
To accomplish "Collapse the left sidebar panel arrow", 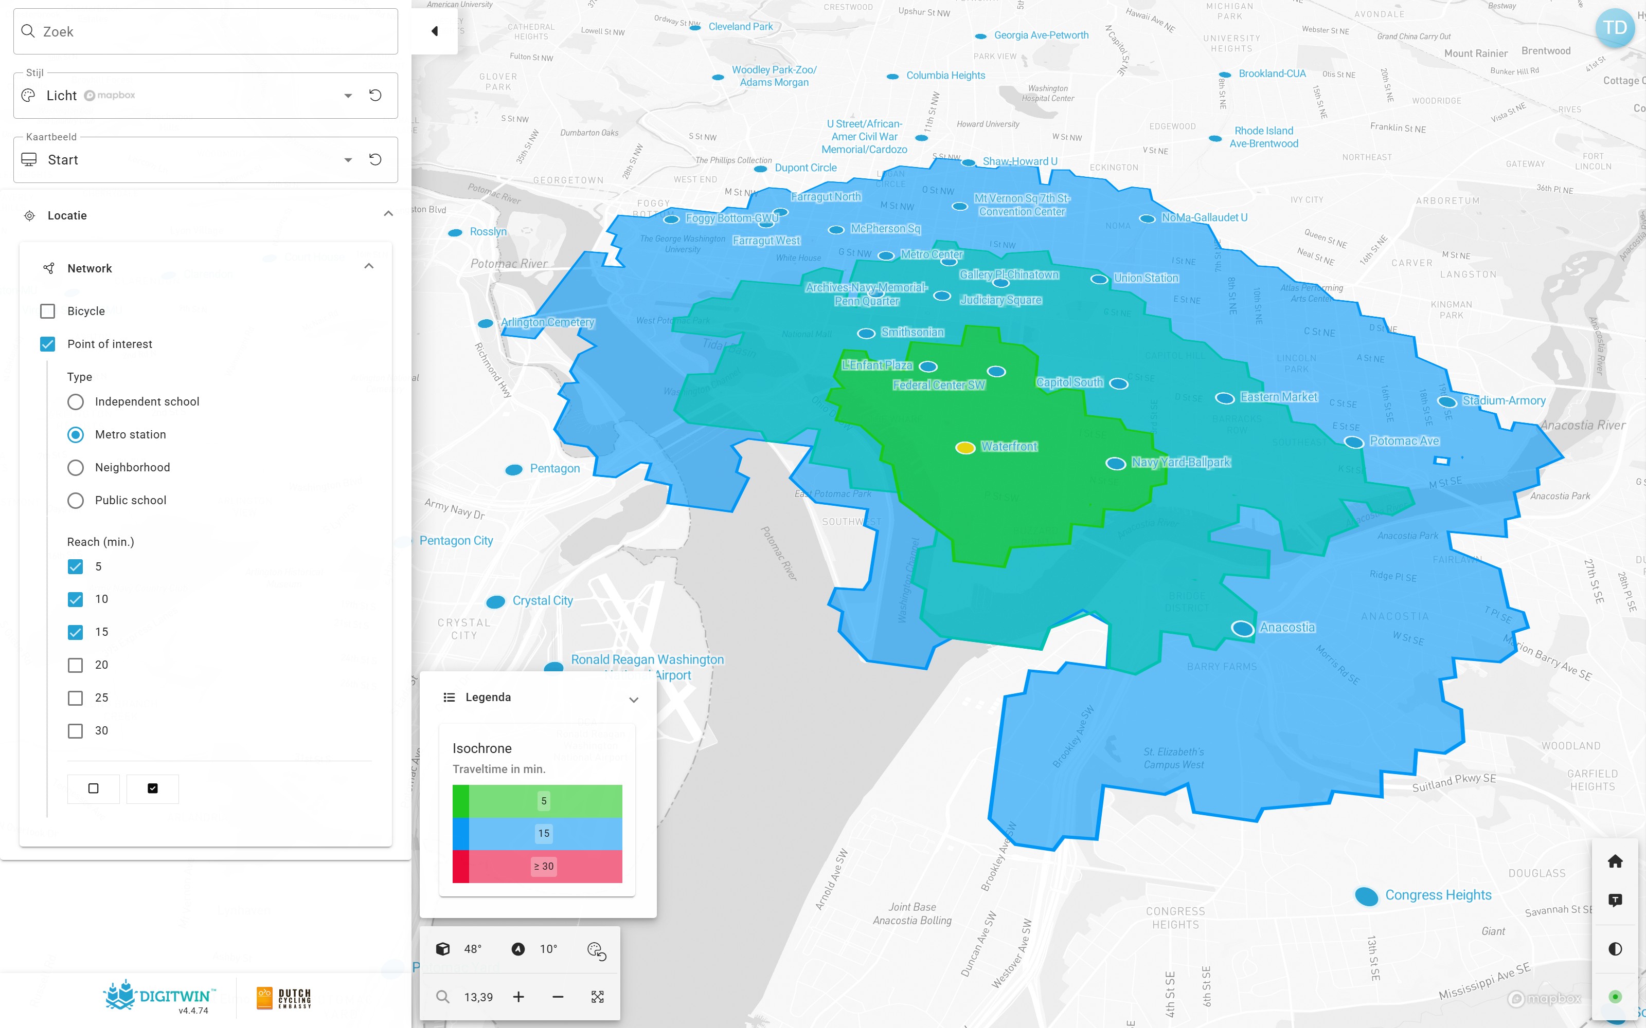I will tap(434, 31).
